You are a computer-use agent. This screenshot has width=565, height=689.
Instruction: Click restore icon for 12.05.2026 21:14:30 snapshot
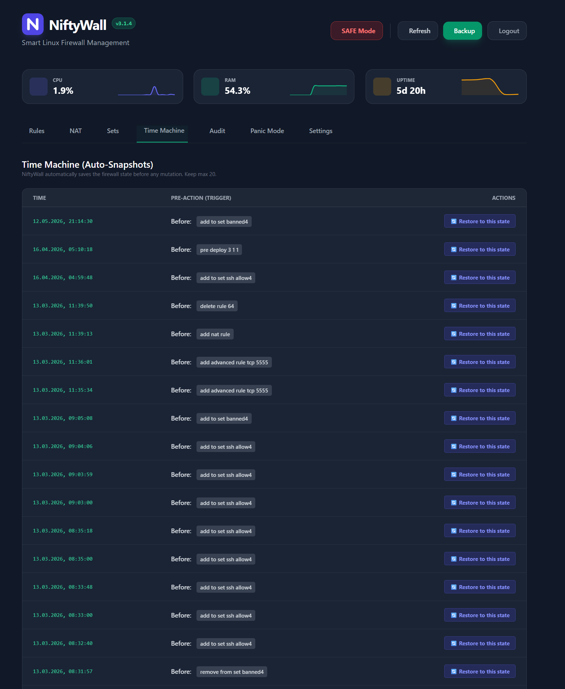pos(454,221)
